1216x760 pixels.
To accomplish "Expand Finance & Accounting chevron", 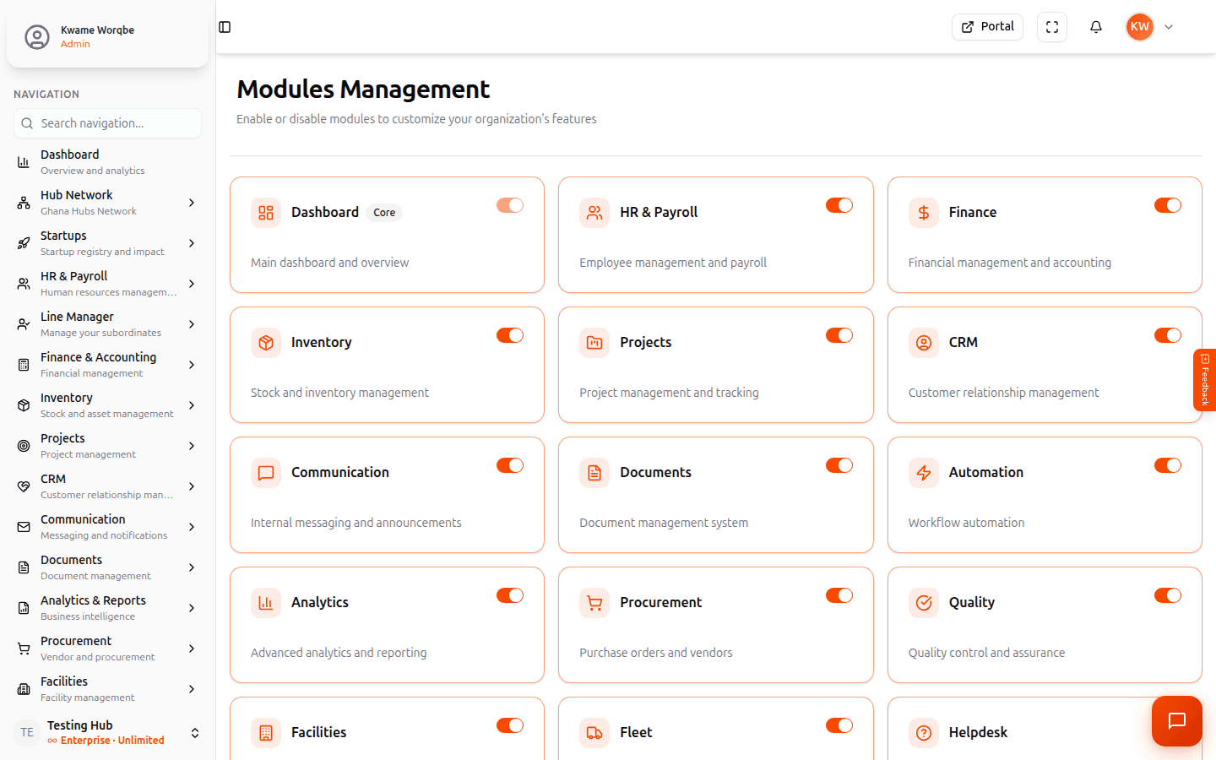I will point(192,365).
